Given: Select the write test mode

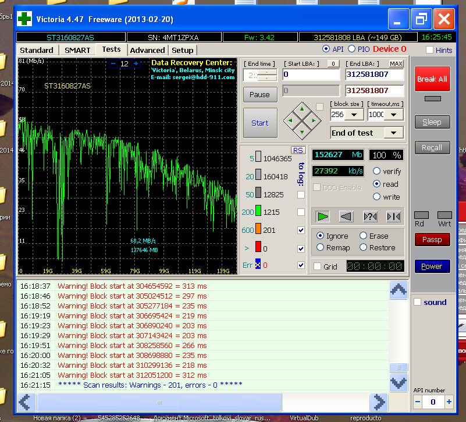Looking at the screenshot, I should (376, 197).
